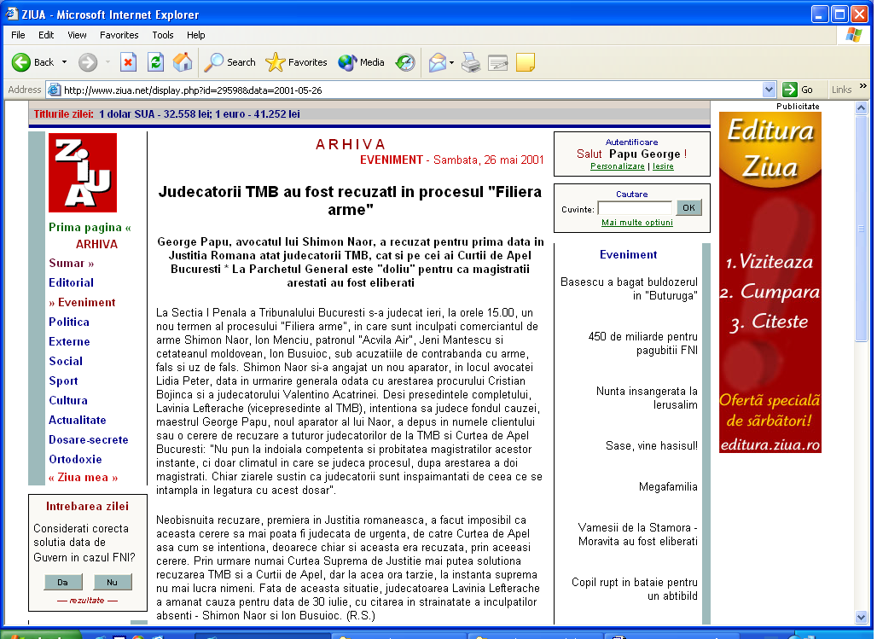Open the Edit menu
Image resolution: width=877 pixels, height=639 pixels.
click(46, 35)
